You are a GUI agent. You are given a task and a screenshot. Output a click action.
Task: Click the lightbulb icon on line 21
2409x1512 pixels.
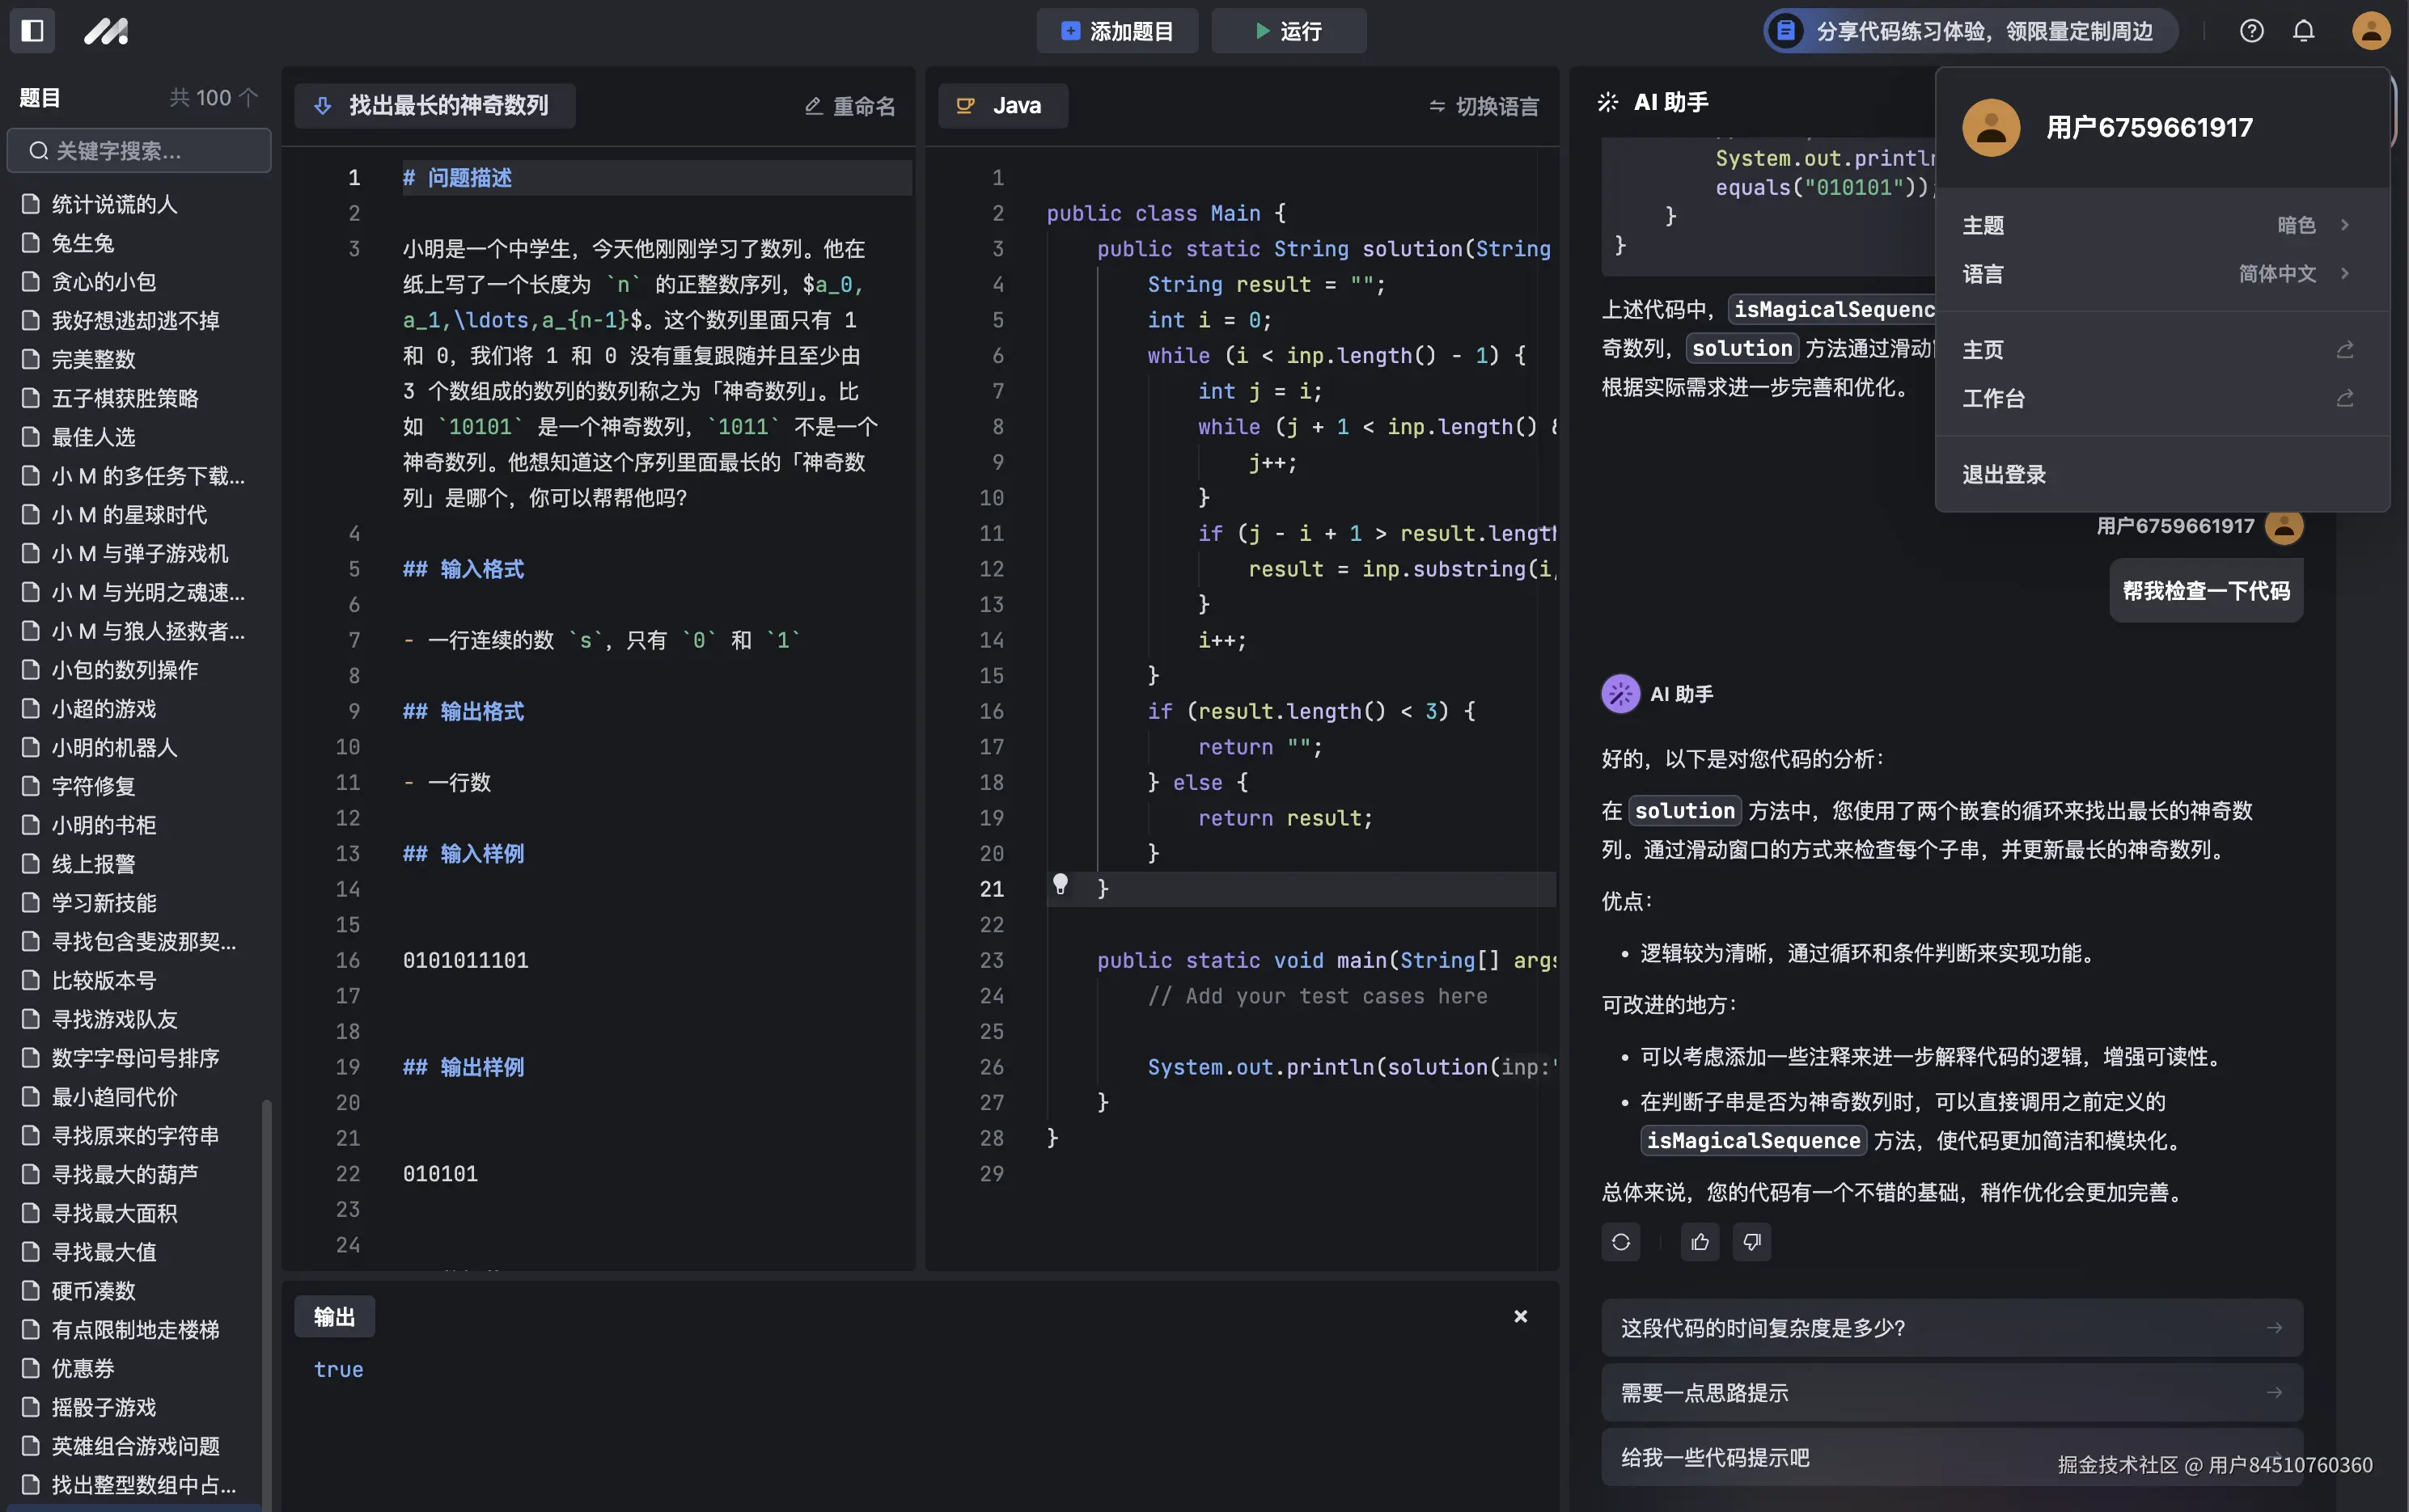tap(1061, 885)
